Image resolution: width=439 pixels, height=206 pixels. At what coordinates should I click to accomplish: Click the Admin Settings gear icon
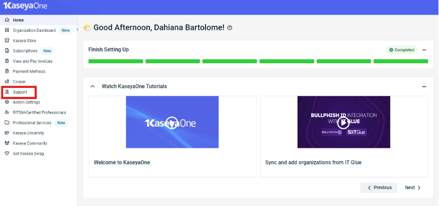(x=7, y=102)
